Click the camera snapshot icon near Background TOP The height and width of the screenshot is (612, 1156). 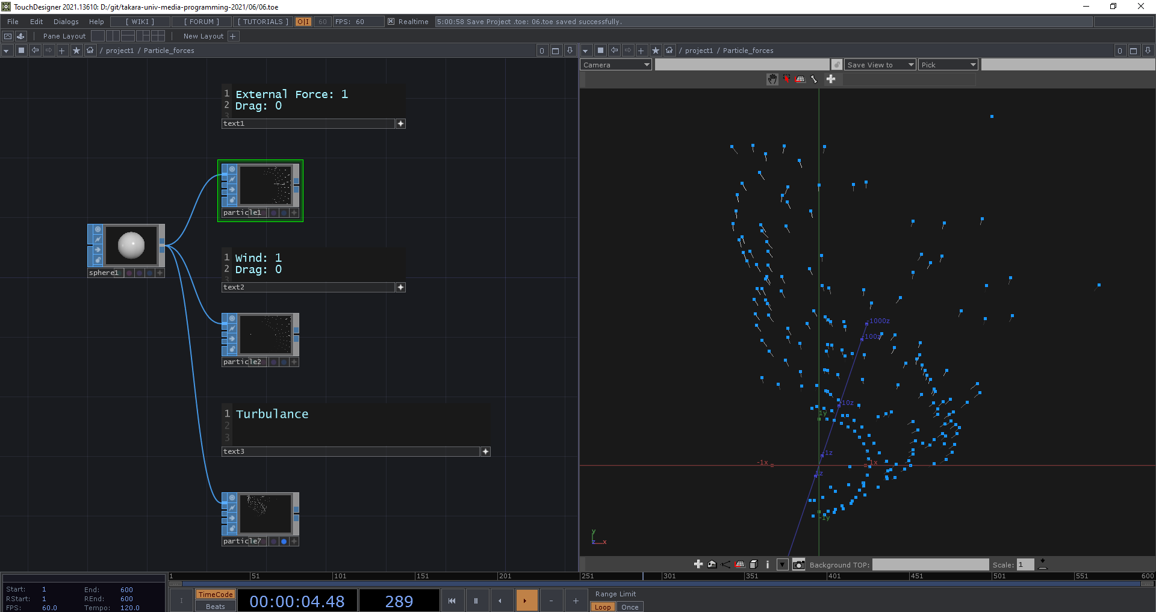[x=798, y=564]
